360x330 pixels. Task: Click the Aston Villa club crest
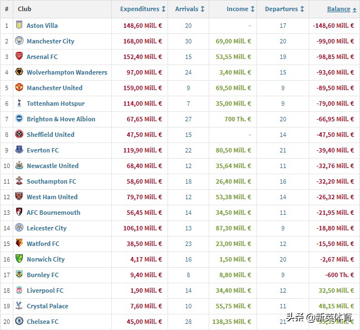point(19,26)
